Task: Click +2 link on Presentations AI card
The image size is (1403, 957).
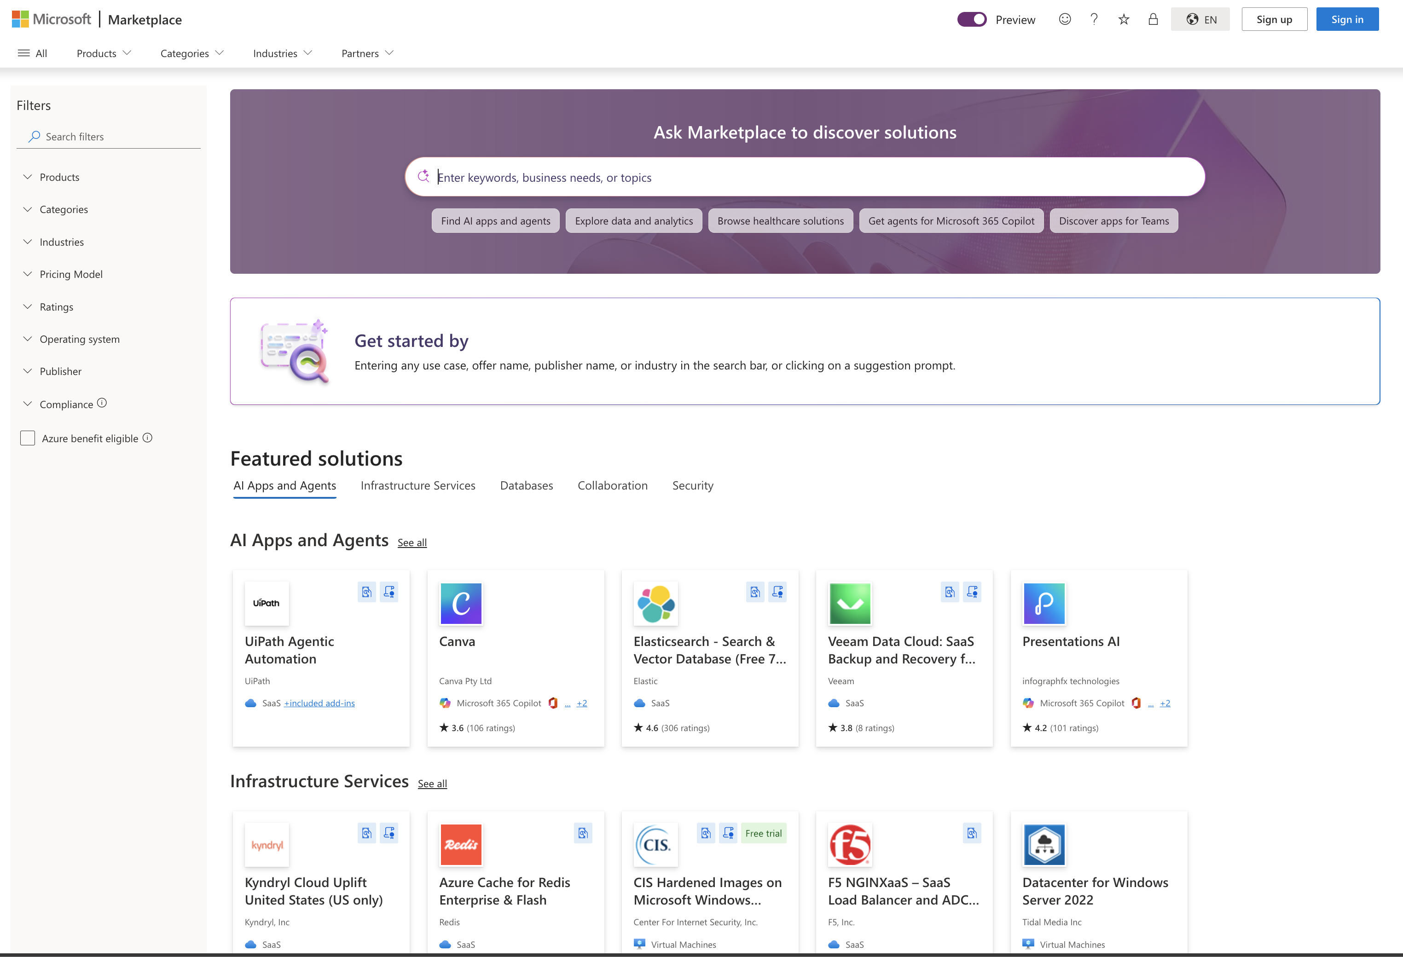Action: coord(1165,703)
